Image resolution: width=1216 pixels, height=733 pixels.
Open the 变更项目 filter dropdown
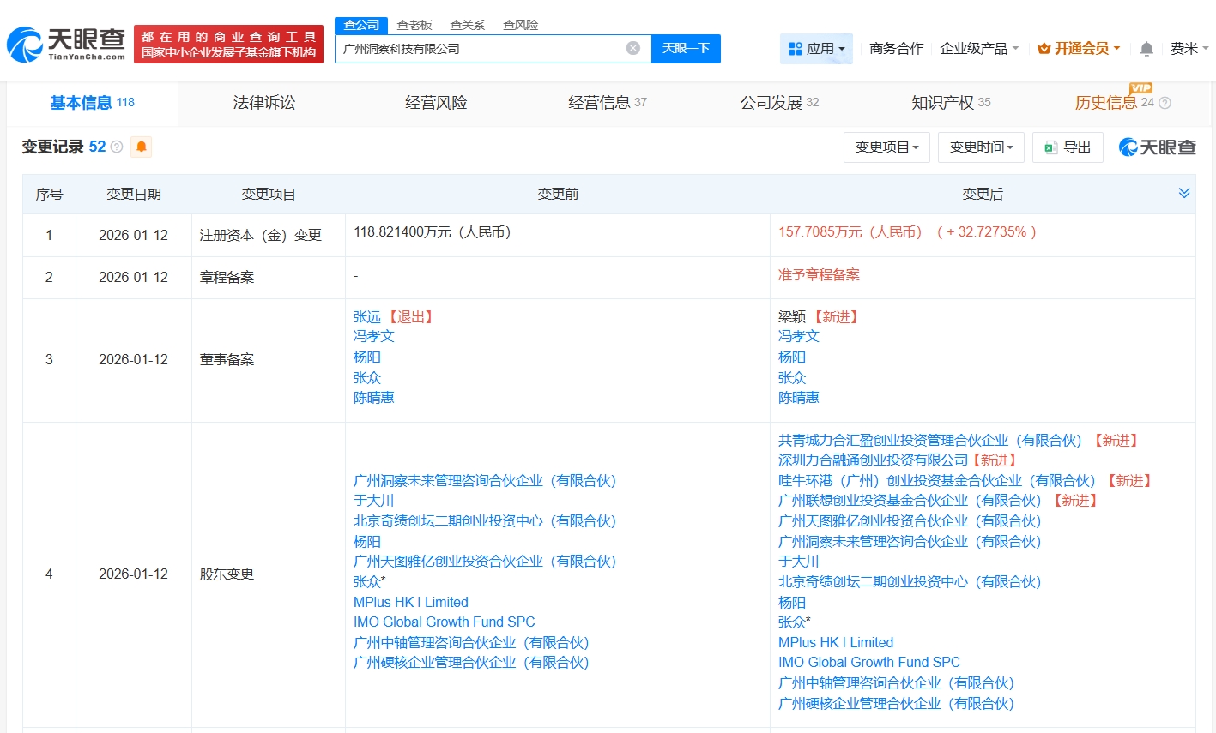pos(886,147)
